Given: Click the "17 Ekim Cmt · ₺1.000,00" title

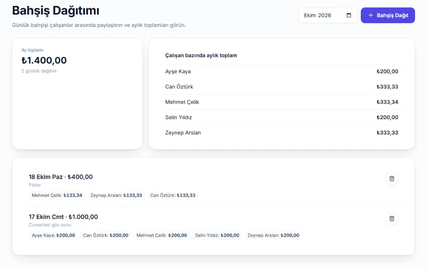Looking at the screenshot, I should [x=63, y=217].
